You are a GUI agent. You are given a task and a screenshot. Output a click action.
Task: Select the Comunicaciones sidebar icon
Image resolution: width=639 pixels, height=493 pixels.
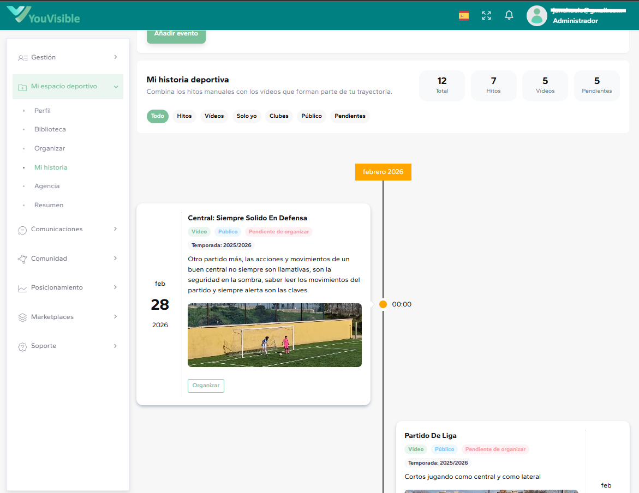pyautogui.click(x=22, y=229)
